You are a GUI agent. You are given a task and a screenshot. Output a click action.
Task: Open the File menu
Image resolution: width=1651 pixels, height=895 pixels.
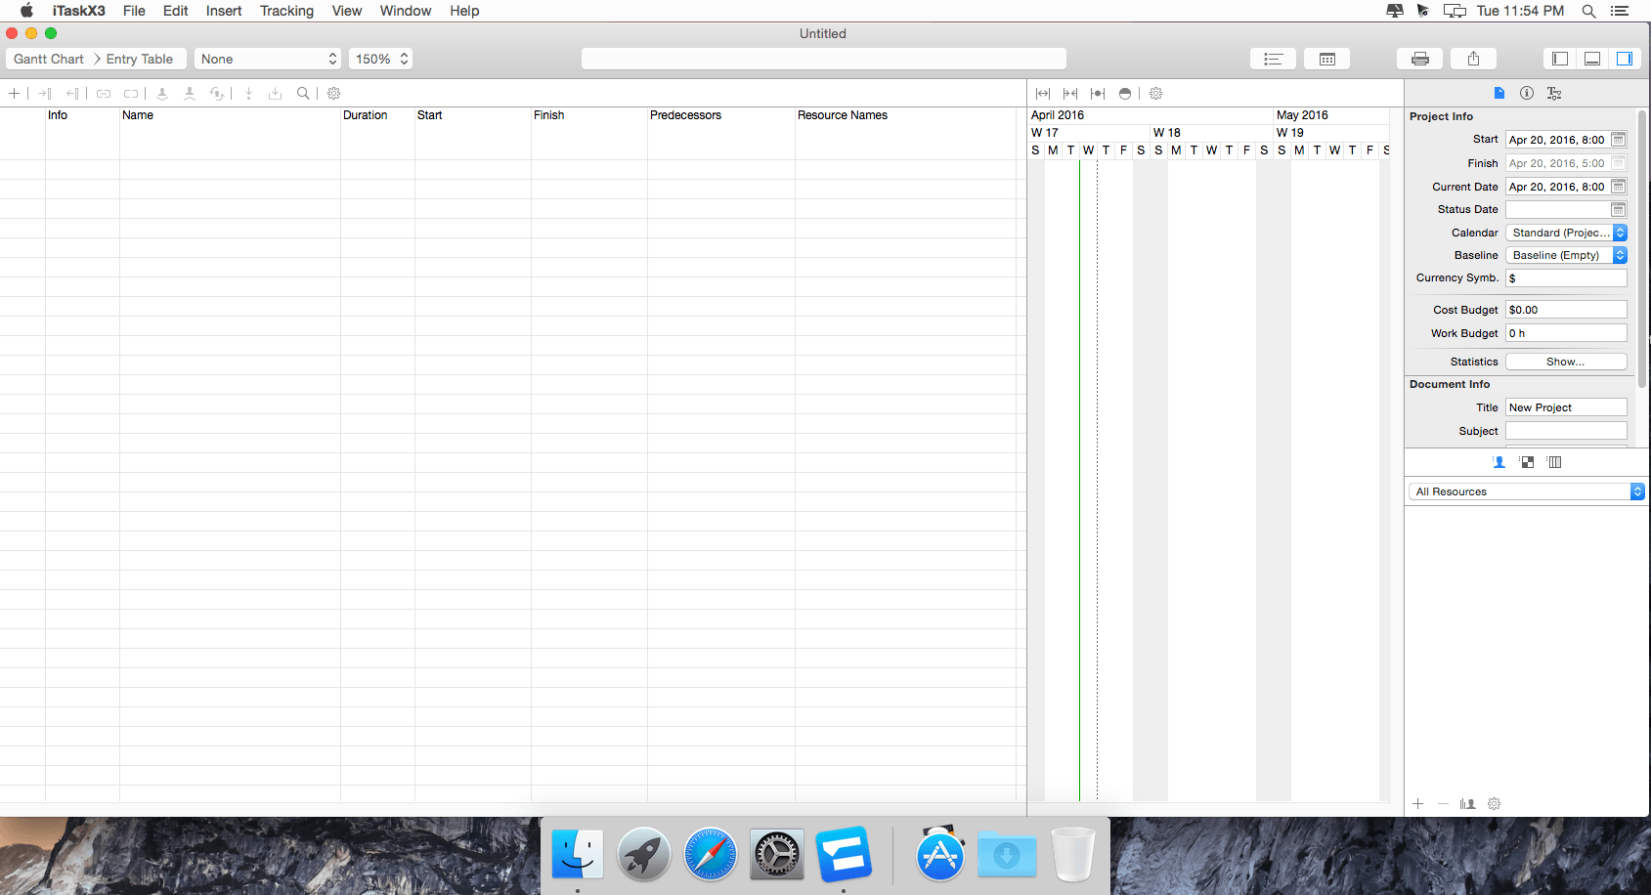coord(134,11)
